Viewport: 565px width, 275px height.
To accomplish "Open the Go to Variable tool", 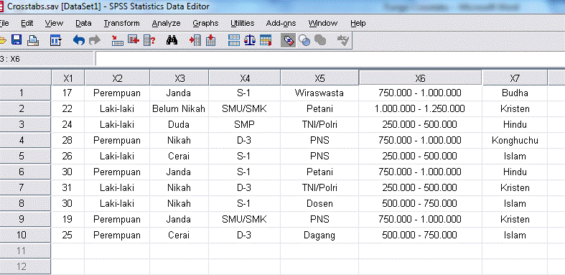I will tap(134, 40).
